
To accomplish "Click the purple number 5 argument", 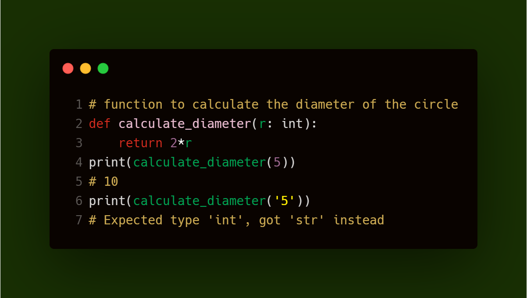I will 277,163.
